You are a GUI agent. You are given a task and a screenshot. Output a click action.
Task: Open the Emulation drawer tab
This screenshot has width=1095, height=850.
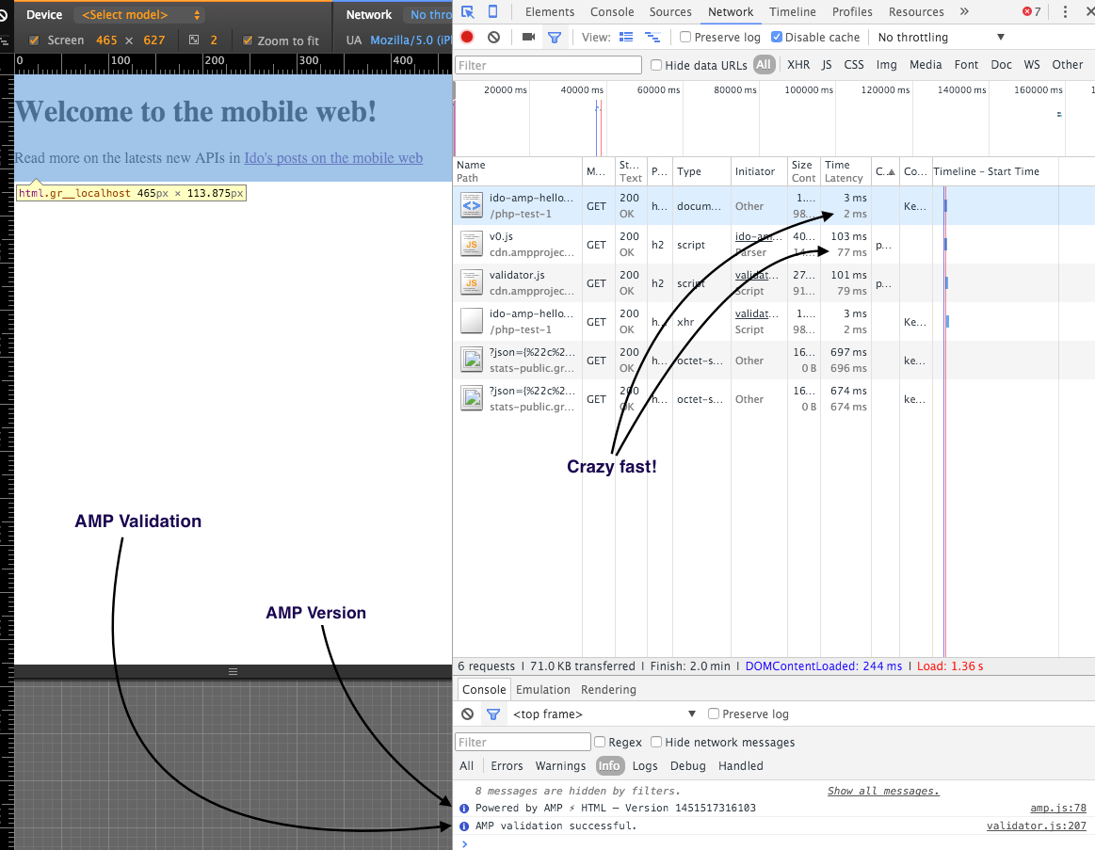point(543,690)
